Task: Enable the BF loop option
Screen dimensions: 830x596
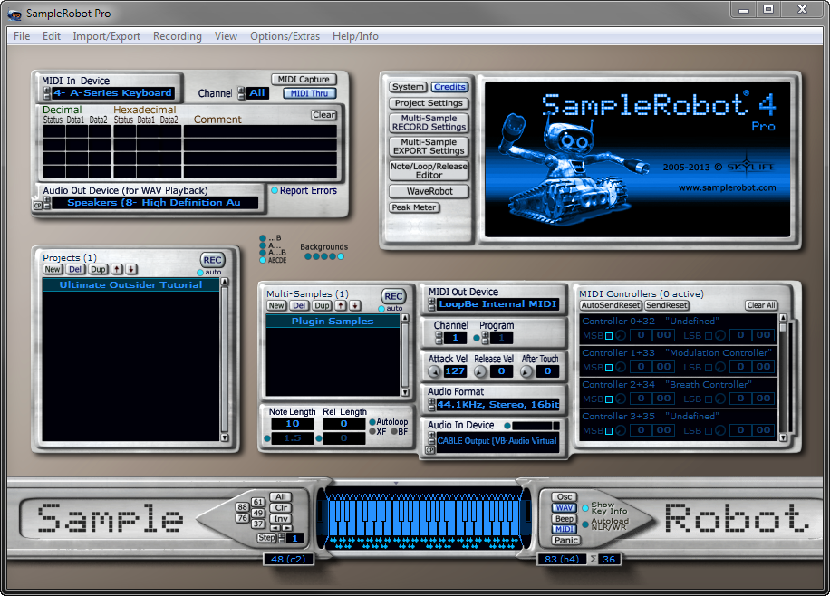Action: (394, 431)
